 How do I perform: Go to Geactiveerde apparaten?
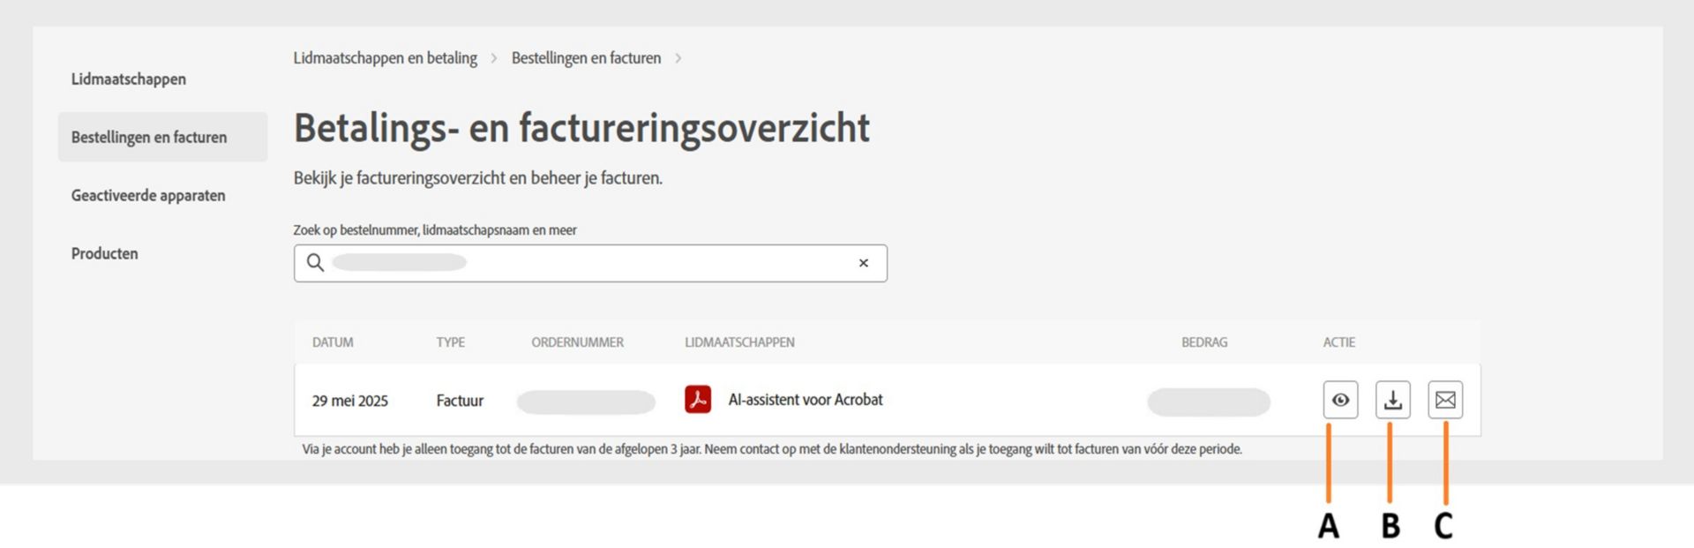click(x=148, y=195)
